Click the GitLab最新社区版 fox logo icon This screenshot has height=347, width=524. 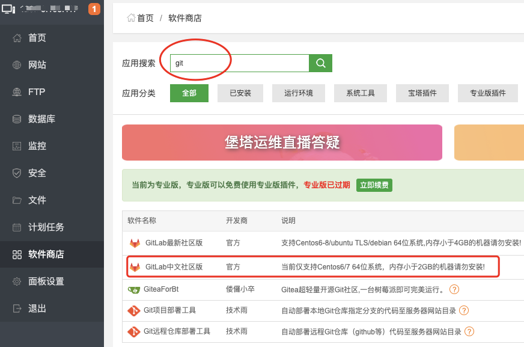pos(135,243)
